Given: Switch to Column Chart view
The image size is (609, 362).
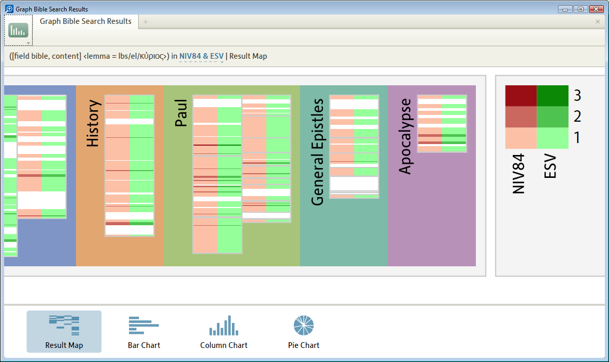Looking at the screenshot, I should tap(224, 332).
